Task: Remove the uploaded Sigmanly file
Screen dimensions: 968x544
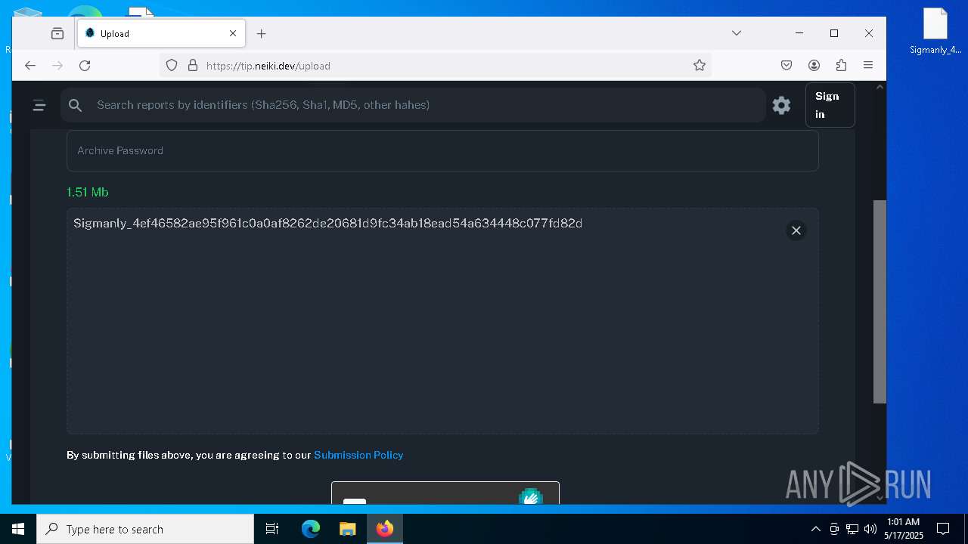Action: click(x=796, y=230)
